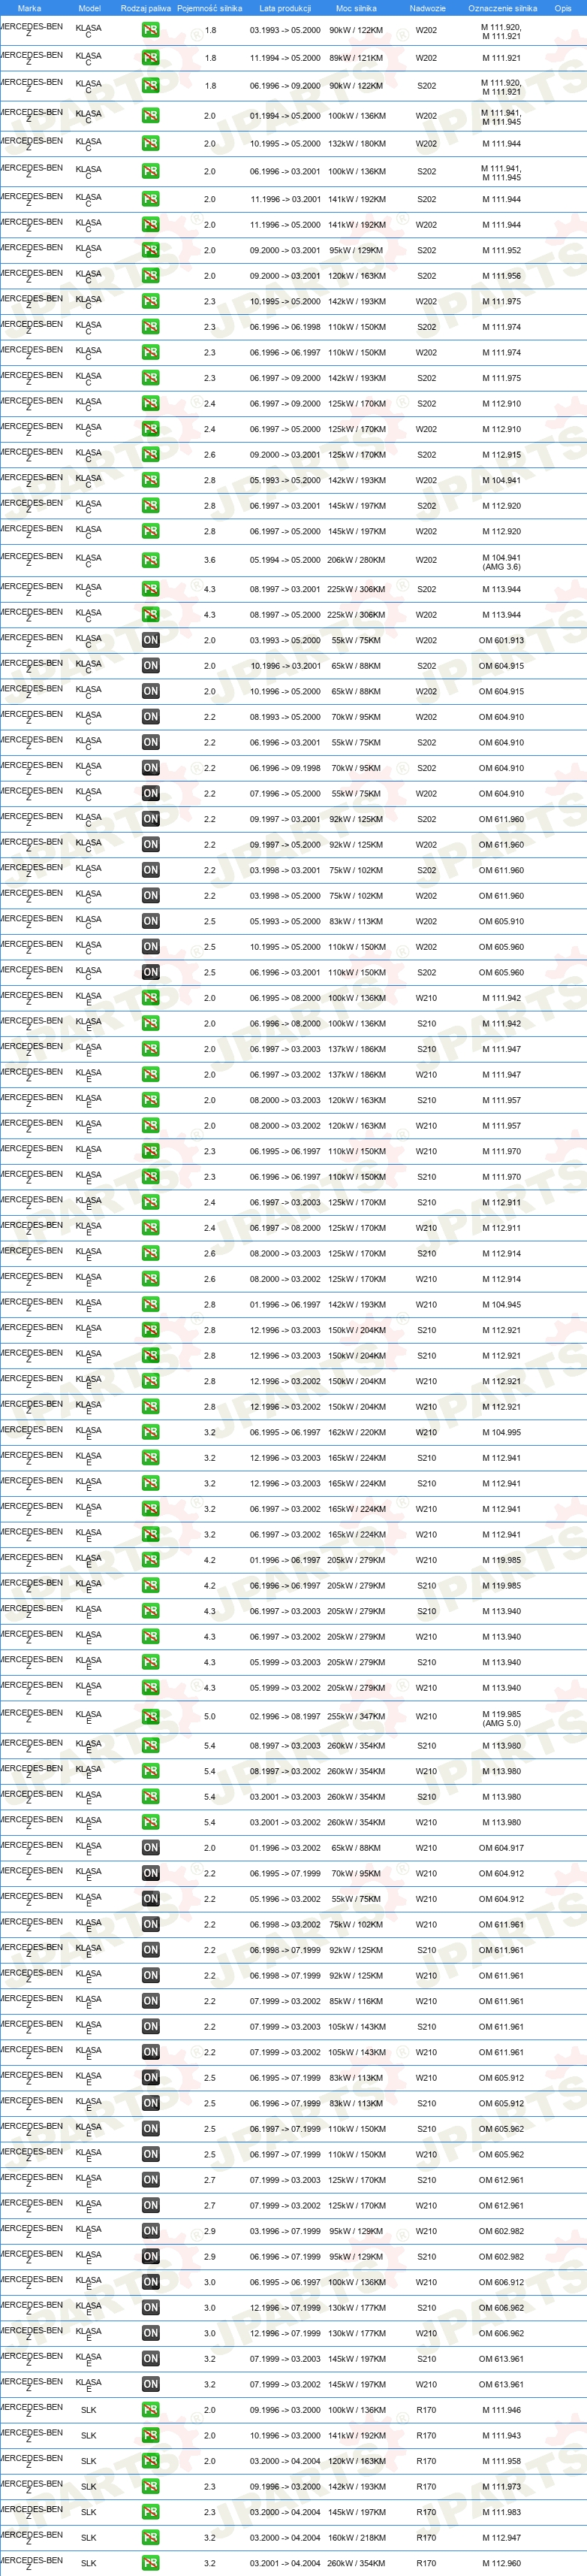Click petrol icon in 132kW / 180KM row
The image size is (587, 2576).
[x=151, y=143]
